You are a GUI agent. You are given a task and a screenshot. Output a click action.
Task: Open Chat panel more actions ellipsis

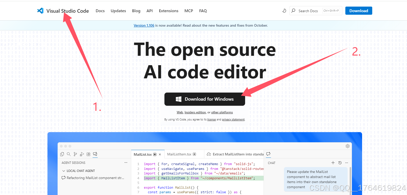[x=347, y=163]
